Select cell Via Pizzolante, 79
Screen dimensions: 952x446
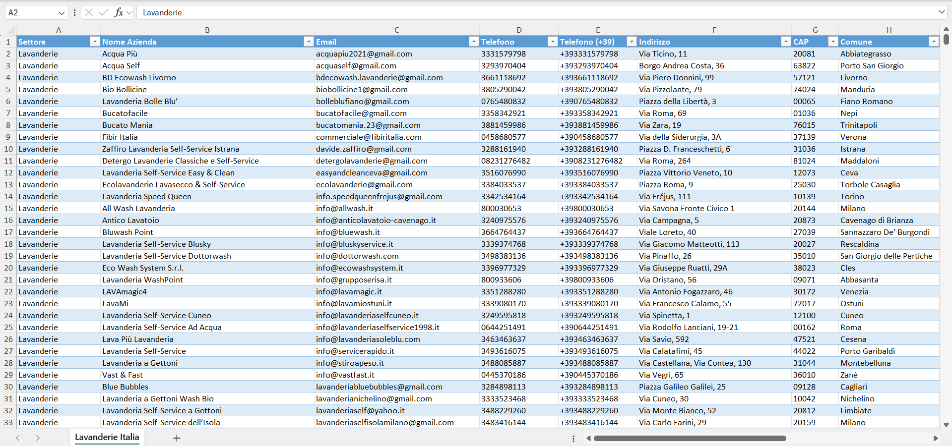pyautogui.click(x=714, y=89)
